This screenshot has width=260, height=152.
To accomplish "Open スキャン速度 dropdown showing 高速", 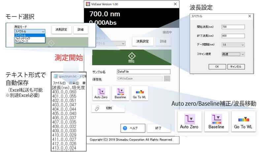I will click(x=233, y=54).
